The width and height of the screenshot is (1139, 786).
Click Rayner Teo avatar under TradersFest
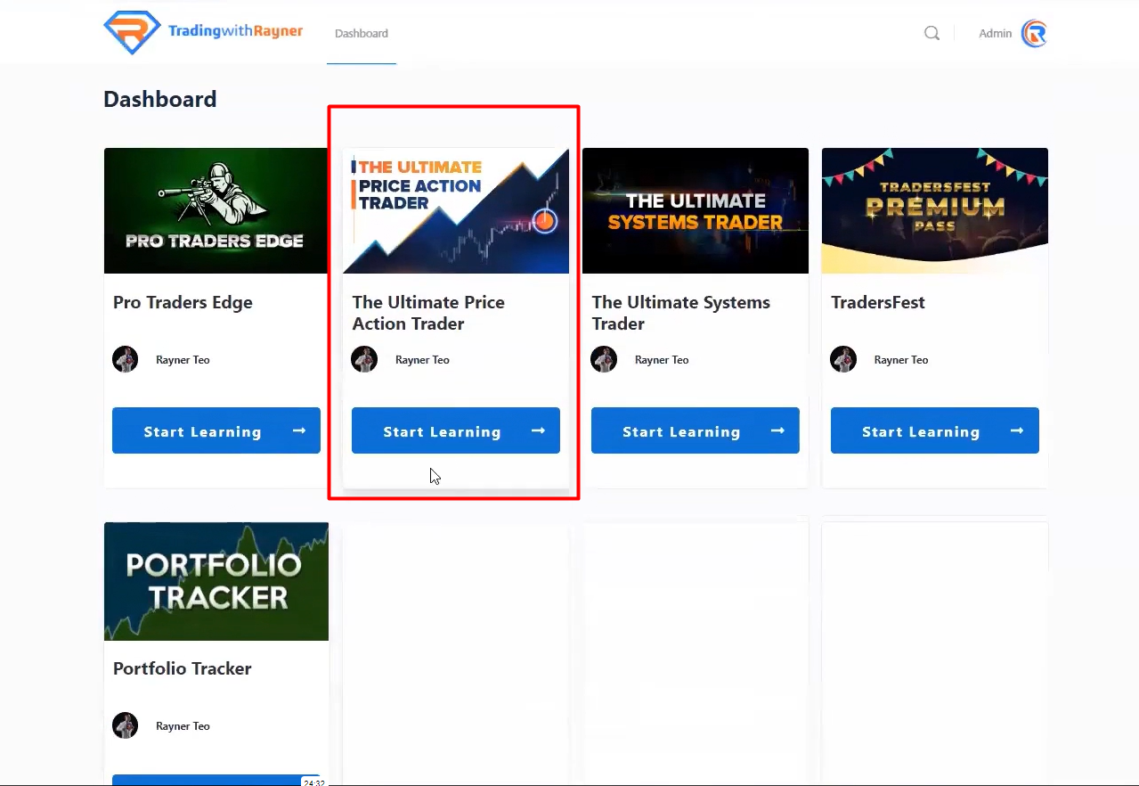click(x=843, y=360)
